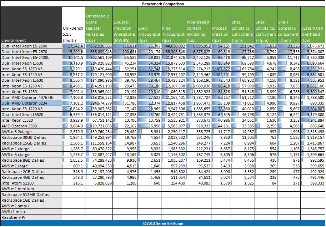
Task: Click the Intel Atom S1260 row label
Action: coord(31,183)
